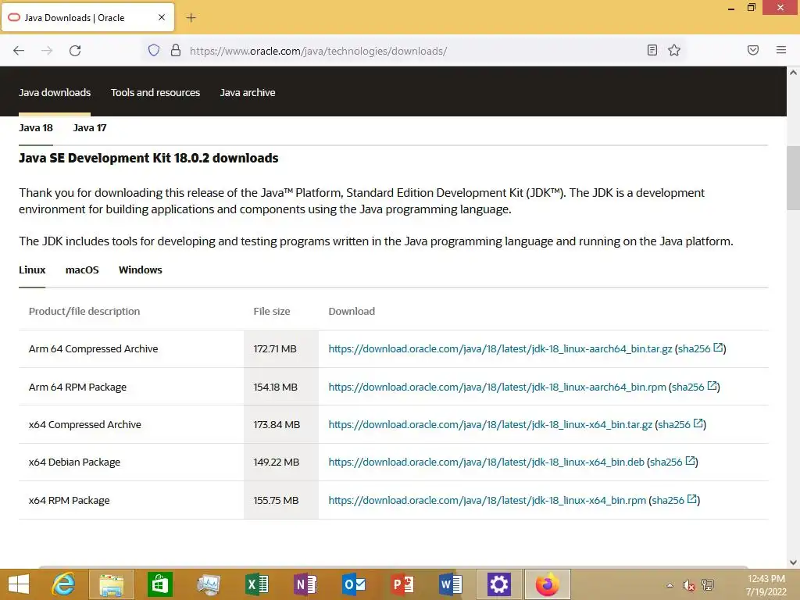Switch to the Java 17 tab

(90, 128)
